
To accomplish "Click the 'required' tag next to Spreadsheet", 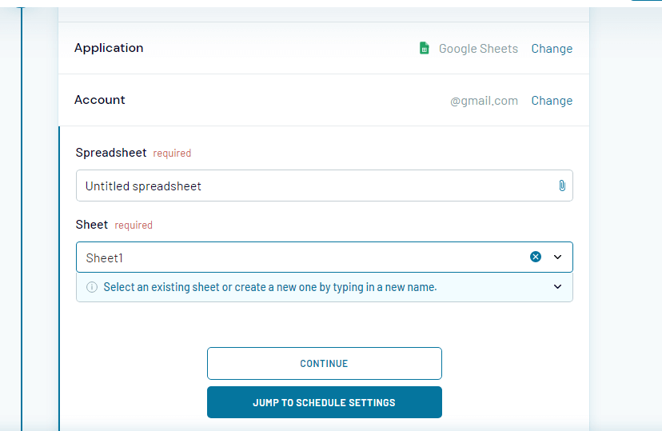I will click(x=172, y=153).
